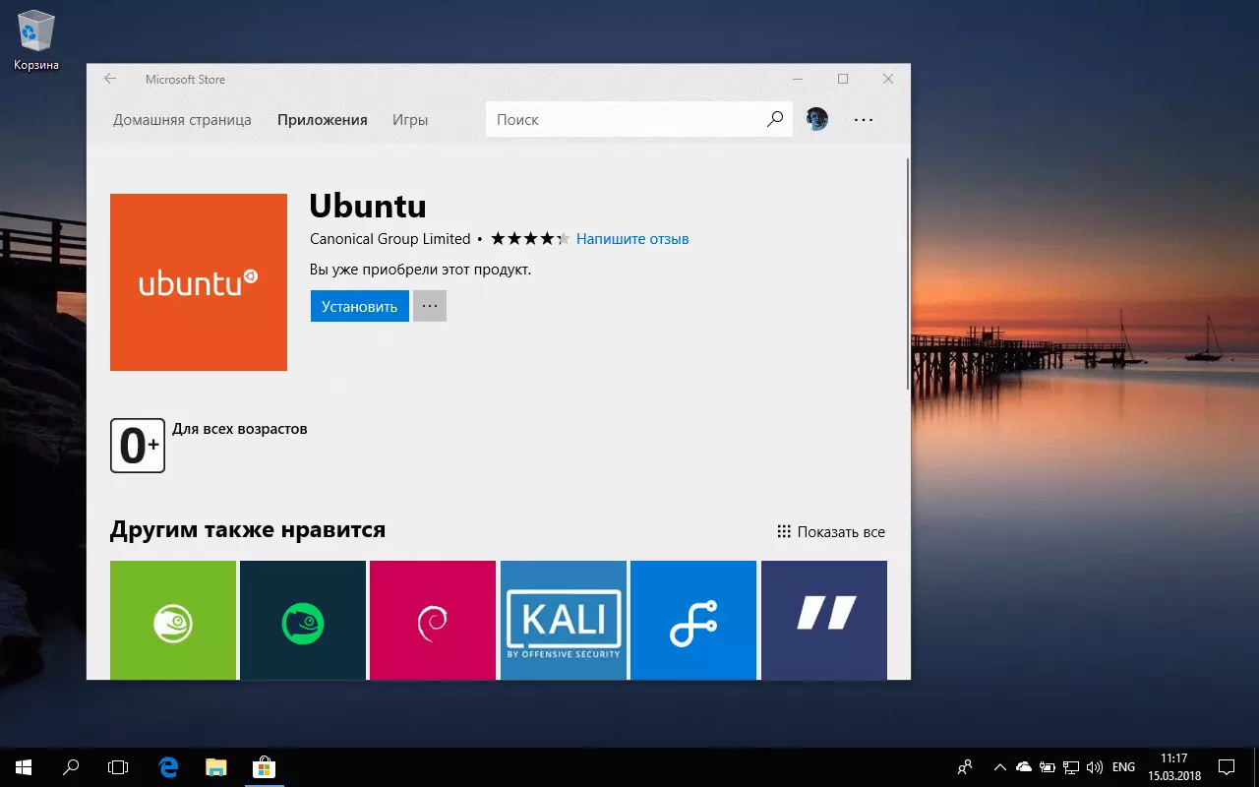Image resolution: width=1259 pixels, height=787 pixels.
Task: Open the navy tile with two white slashes
Action: click(x=824, y=620)
